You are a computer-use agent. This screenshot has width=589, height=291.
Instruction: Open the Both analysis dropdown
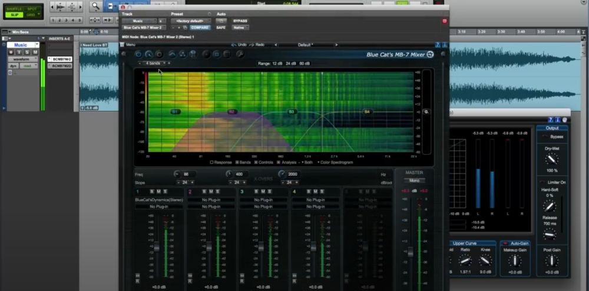(x=307, y=162)
